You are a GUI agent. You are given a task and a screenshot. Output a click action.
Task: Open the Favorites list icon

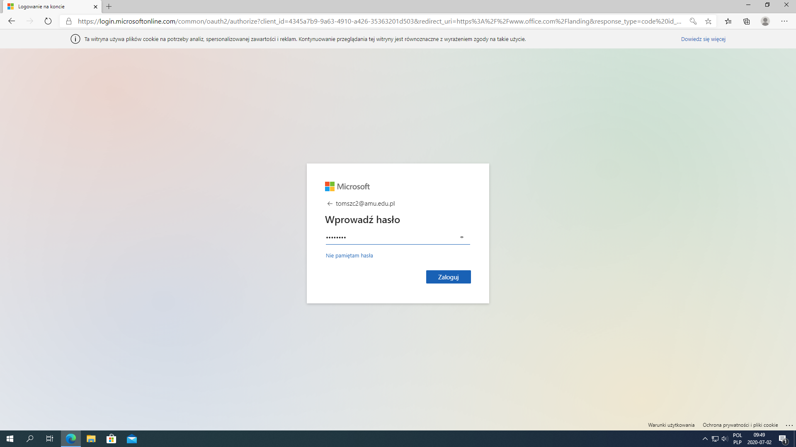(728, 21)
